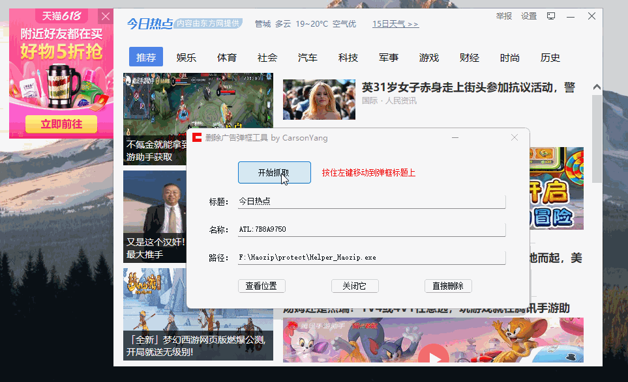
Task: Click the monitor screen icon beside minimize
Action: [551, 15]
